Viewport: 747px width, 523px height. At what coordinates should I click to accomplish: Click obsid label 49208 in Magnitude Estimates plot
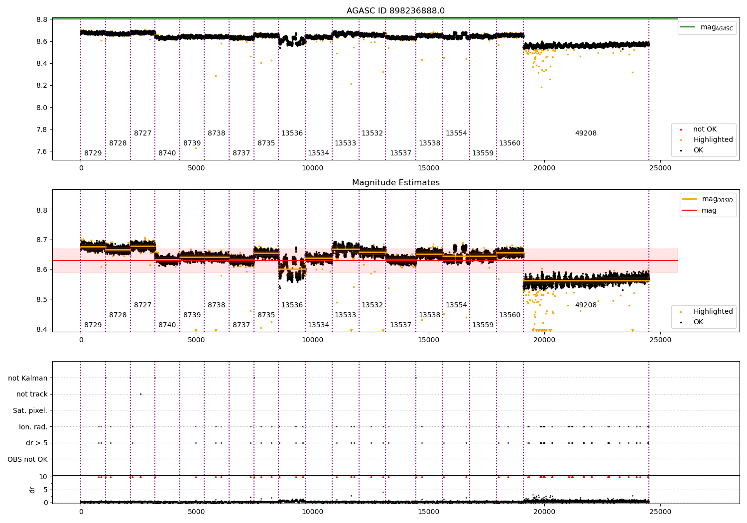586,305
